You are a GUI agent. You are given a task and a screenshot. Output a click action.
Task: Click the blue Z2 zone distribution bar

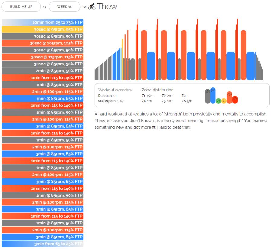click(x=213, y=96)
